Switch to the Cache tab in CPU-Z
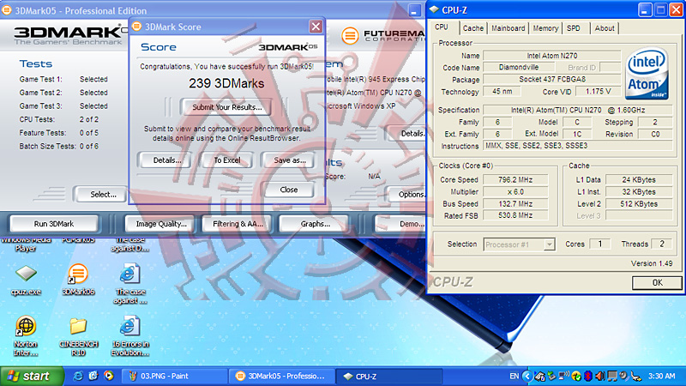Image resolution: width=686 pixels, height=386 pixels. 473,28
